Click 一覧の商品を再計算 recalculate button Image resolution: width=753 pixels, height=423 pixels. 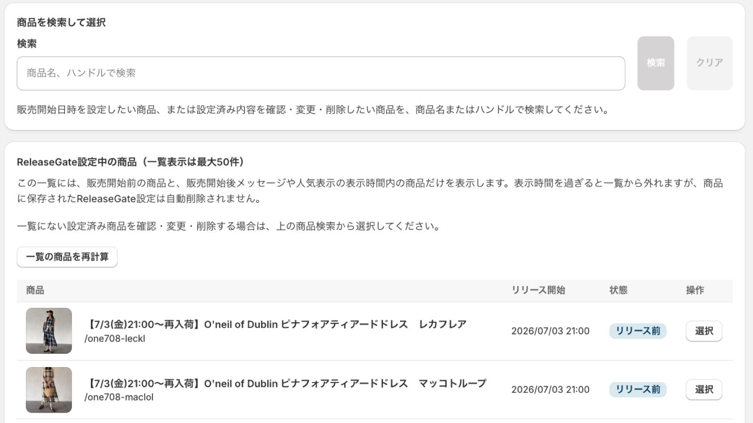click(x=67, y=257)
